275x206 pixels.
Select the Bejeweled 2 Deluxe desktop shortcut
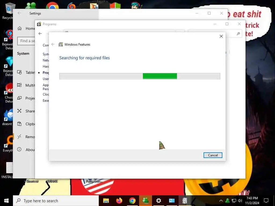coord(7,40)
